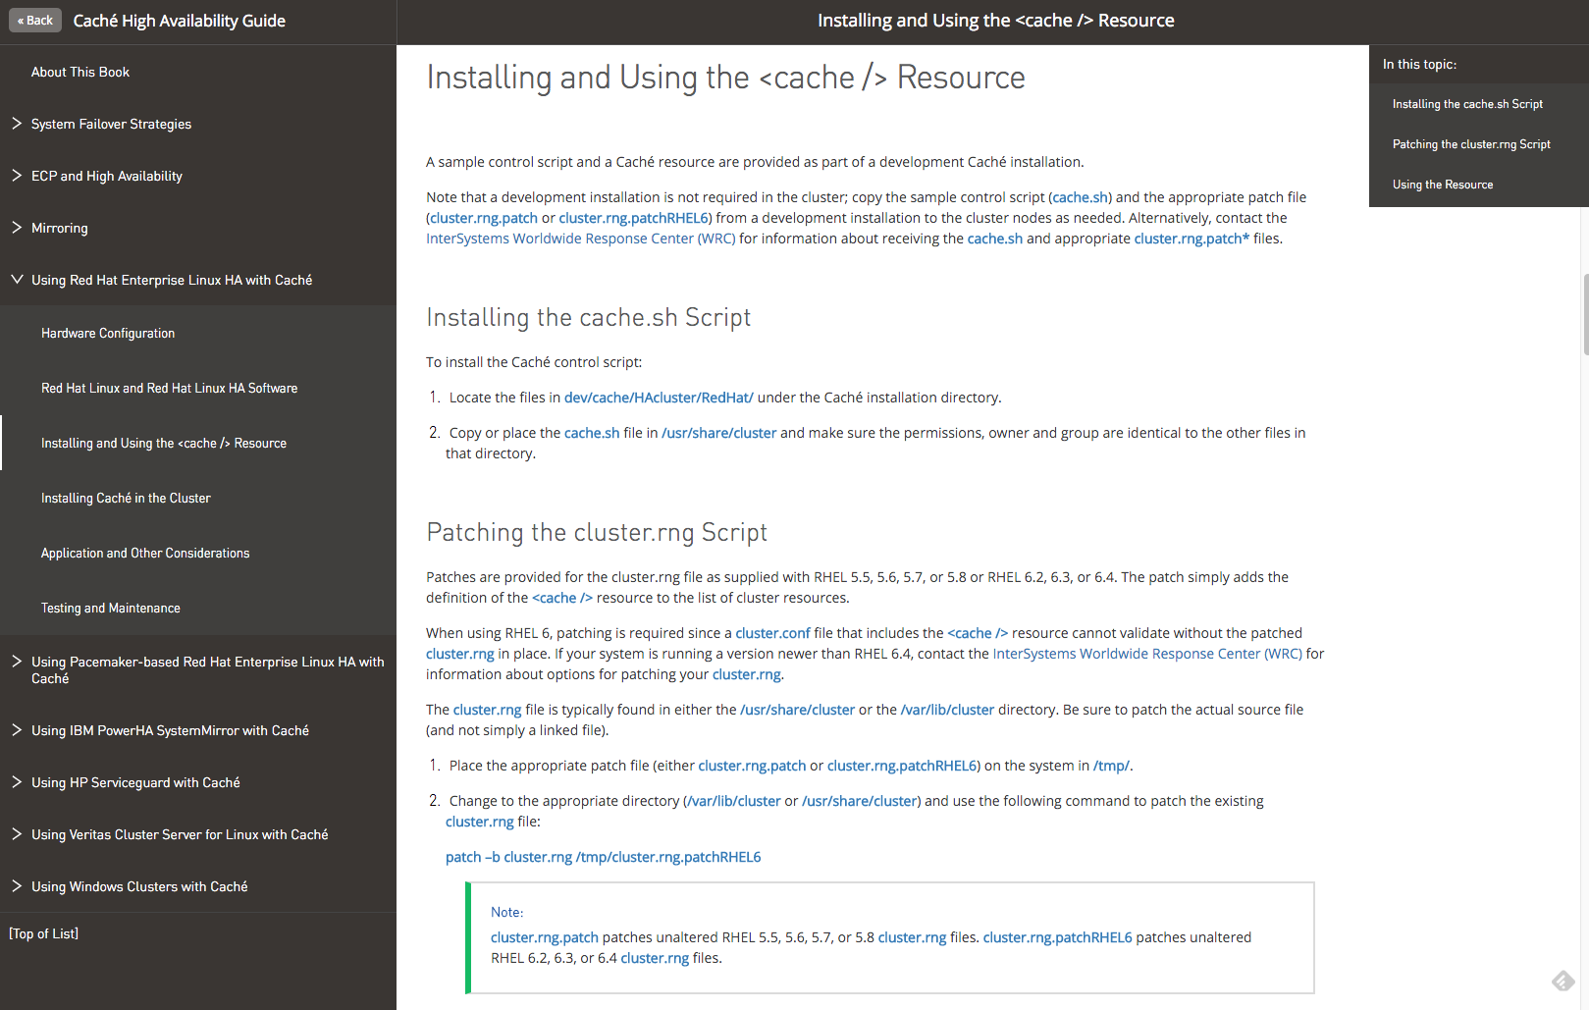The width and height of the screenshot is (1589, 1010).
Task: Expand the Mirroring chevron
Action: 17,228
